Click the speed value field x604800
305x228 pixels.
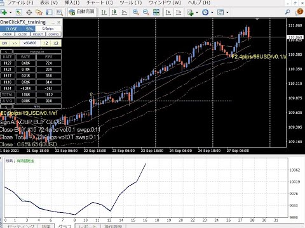(x=30, y=43)
